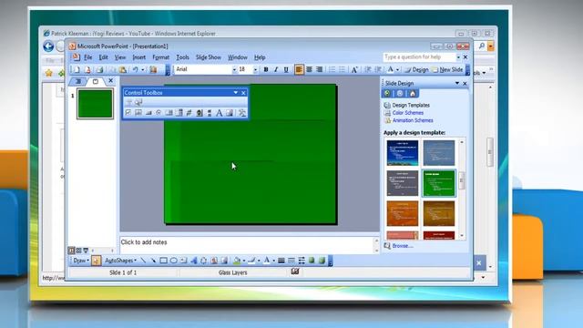The image size is (583, 328).
Task: Toggle Select Objects pointer on Drawing toolbar
Action: click(x=96, y=261)
